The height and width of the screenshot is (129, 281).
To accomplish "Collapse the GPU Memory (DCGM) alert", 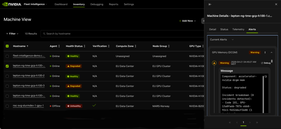I will pyautogui.click(x=272, y=53).
